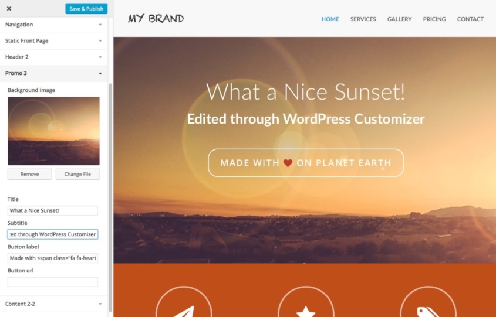Click the paper plane circle icon
This screenshot has height=317, width=496.
click(x=184, y=302)
